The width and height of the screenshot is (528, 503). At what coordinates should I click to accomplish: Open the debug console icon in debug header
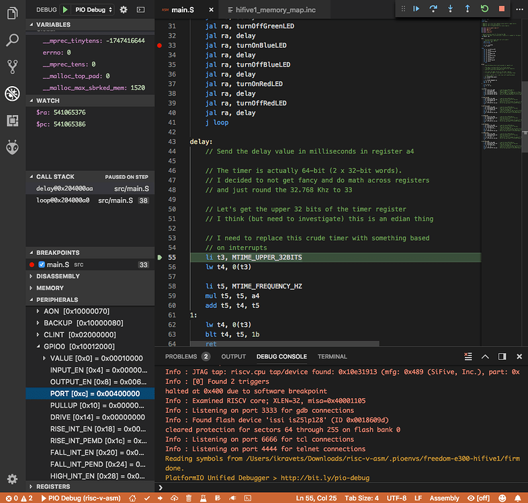point(141,10)
